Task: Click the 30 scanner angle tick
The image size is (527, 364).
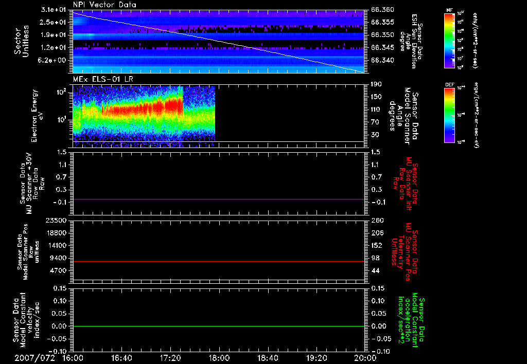Action: tap(375, 135)
